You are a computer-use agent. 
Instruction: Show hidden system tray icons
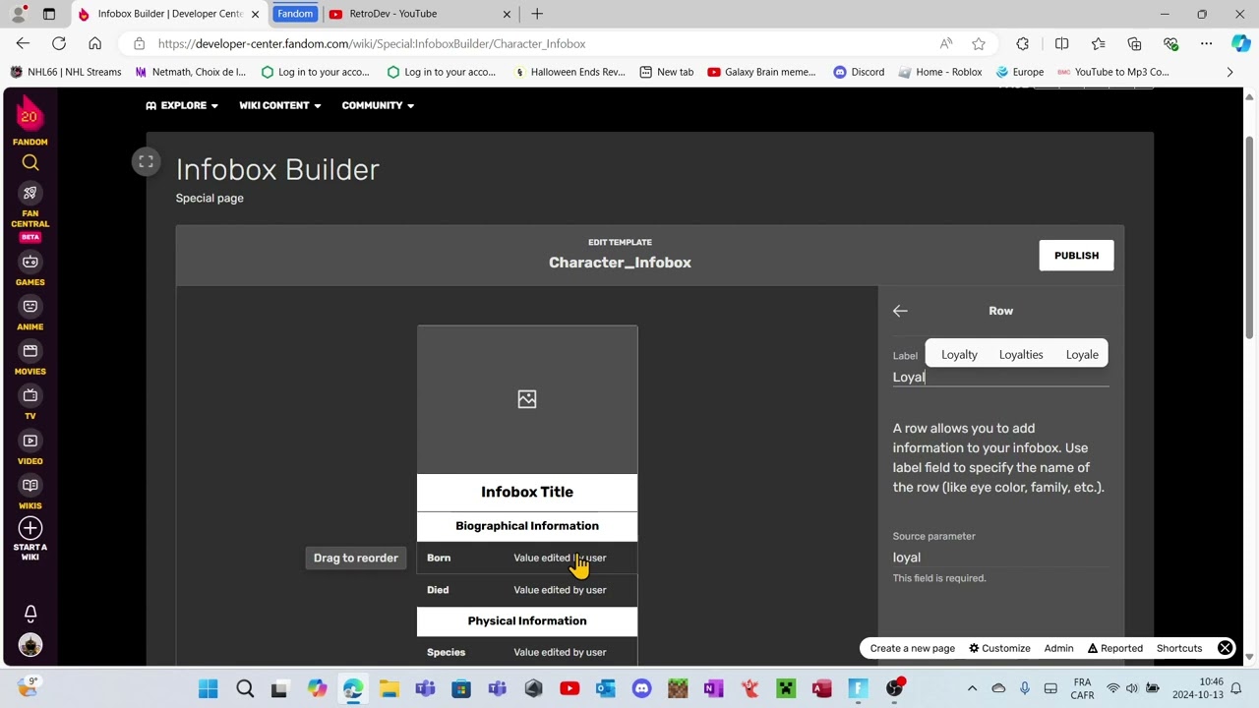pos(972,688)
